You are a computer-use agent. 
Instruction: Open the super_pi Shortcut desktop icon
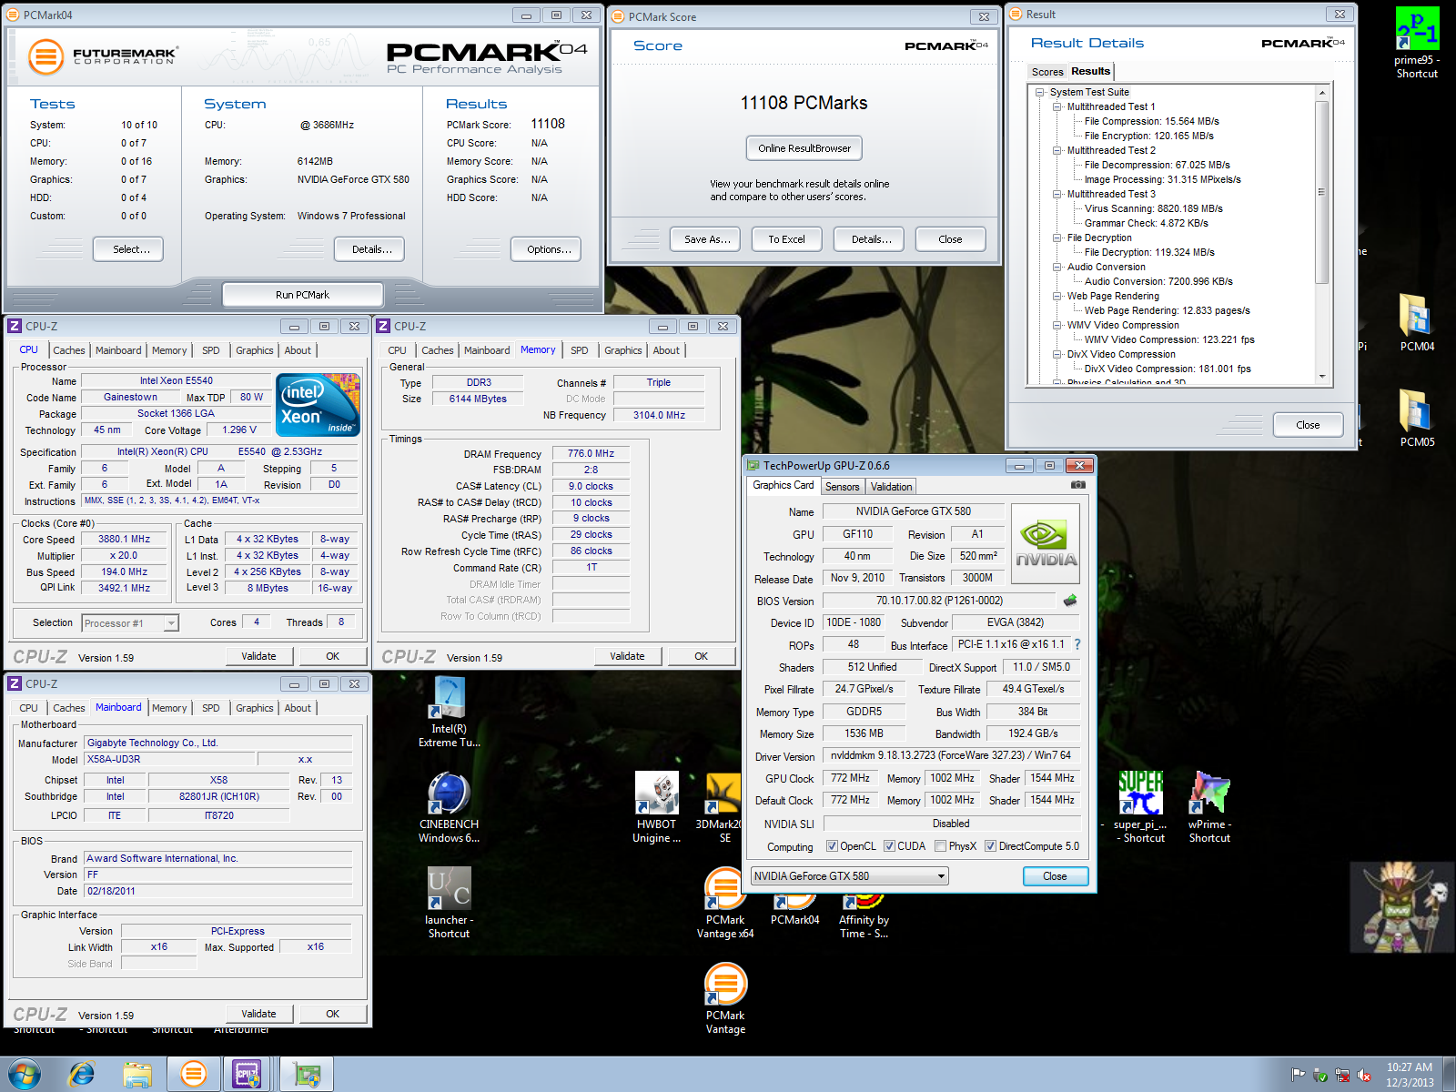tap(1140, 808)
